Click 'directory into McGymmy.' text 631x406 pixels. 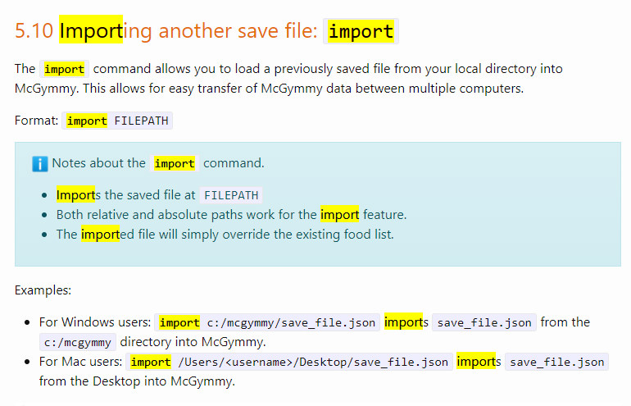point(193,342)
